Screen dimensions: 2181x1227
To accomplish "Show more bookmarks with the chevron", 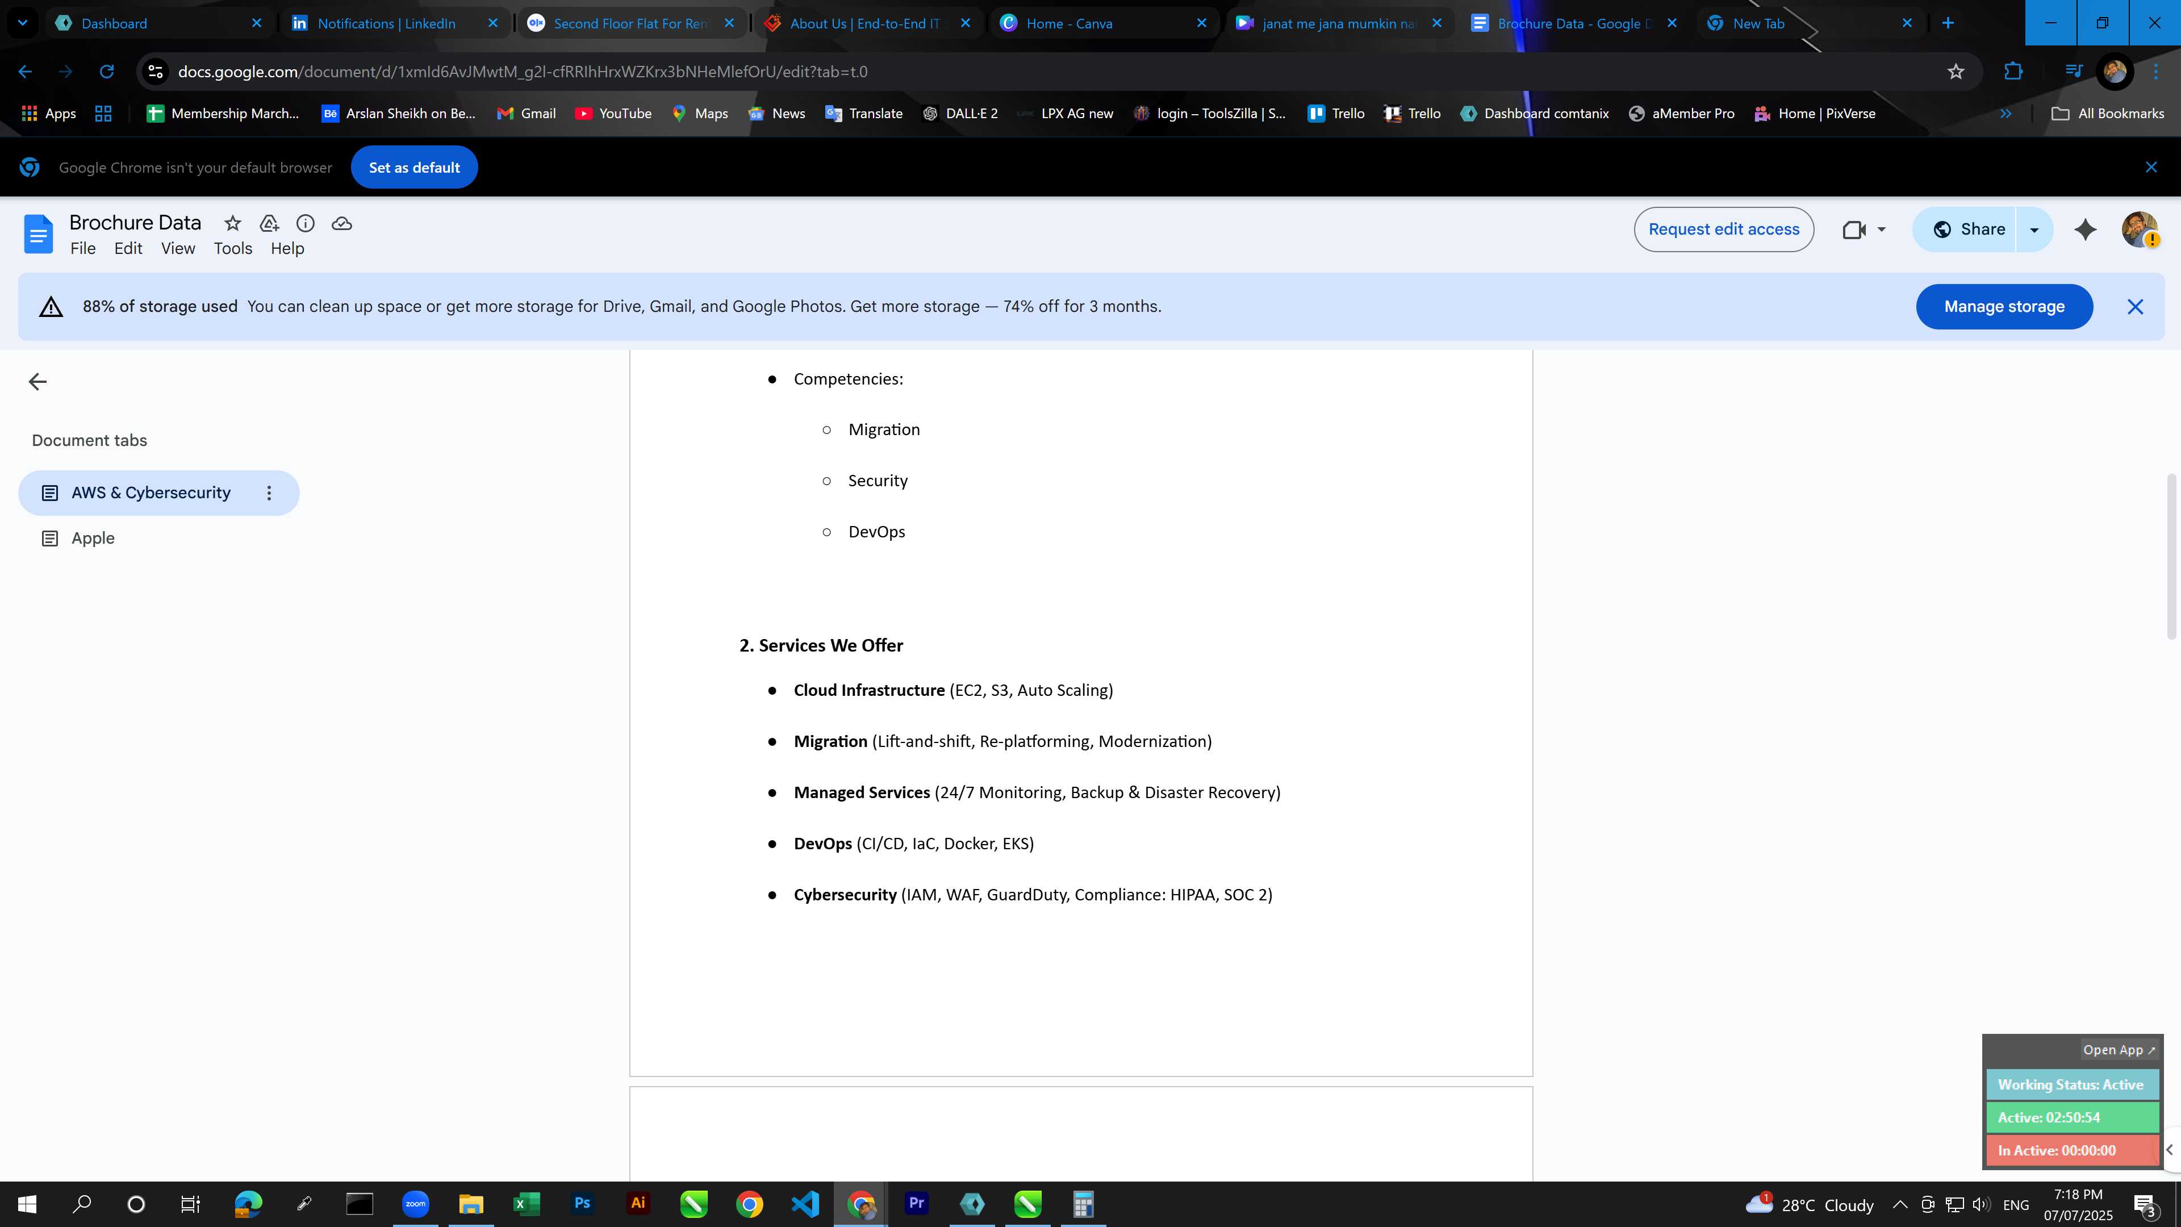I will pos(2005,114).
